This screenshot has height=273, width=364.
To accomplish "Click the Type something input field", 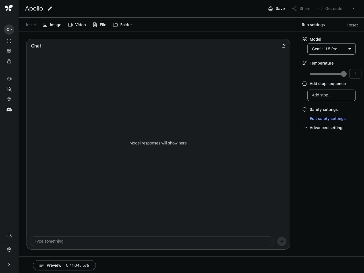I will 152,241.
